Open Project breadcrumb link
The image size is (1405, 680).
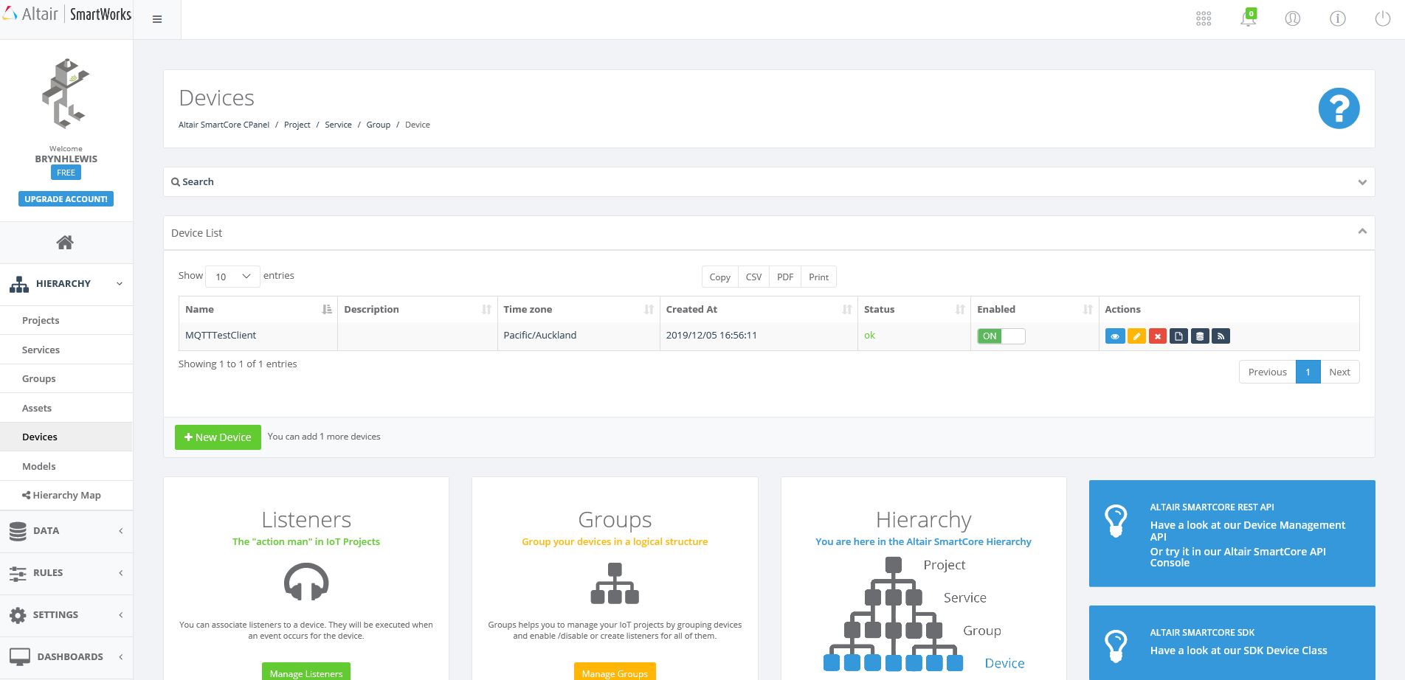click(x=297, y=125)
